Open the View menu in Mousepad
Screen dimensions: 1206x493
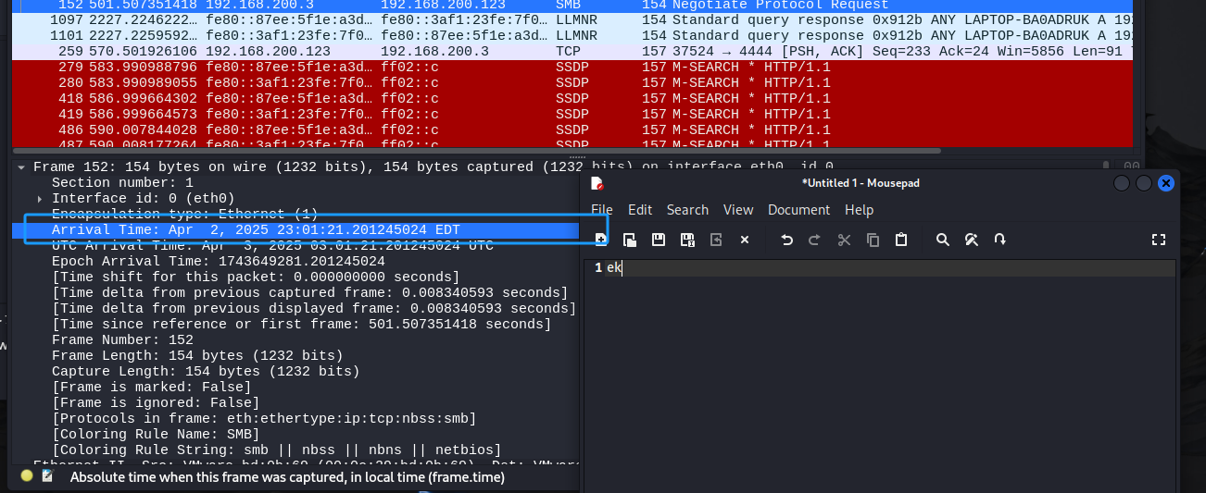pos(738,210)
